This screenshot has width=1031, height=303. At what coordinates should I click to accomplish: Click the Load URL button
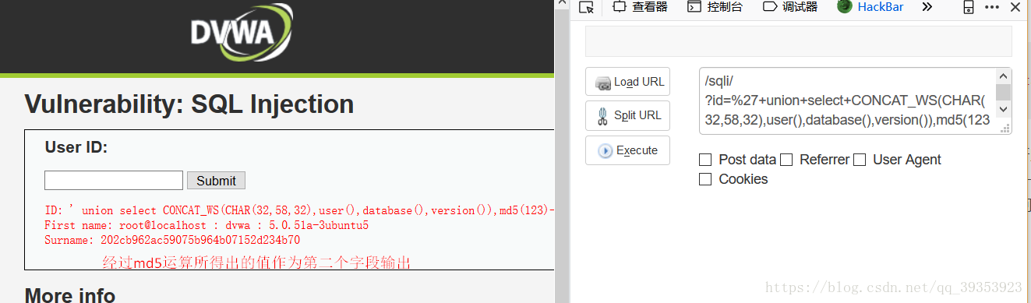627,82
